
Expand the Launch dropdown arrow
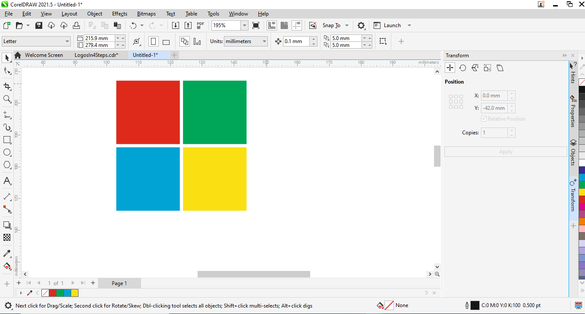click(x=409, y=25)
